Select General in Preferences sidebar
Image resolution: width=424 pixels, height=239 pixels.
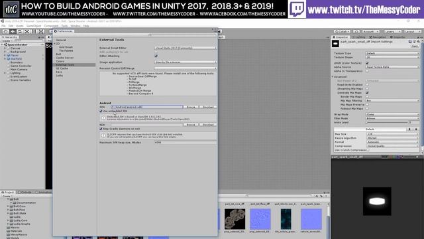coord(61,40)
